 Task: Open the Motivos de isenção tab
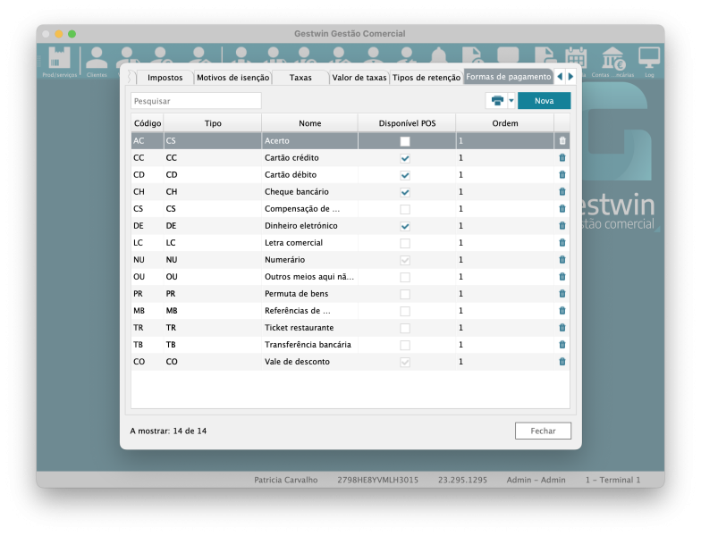[232, 78]
